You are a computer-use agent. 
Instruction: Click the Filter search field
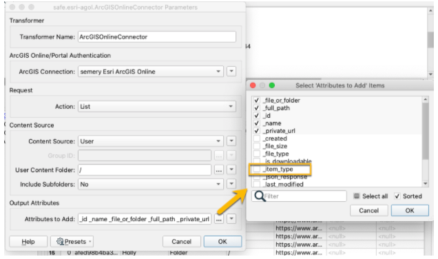click(299, 196)
